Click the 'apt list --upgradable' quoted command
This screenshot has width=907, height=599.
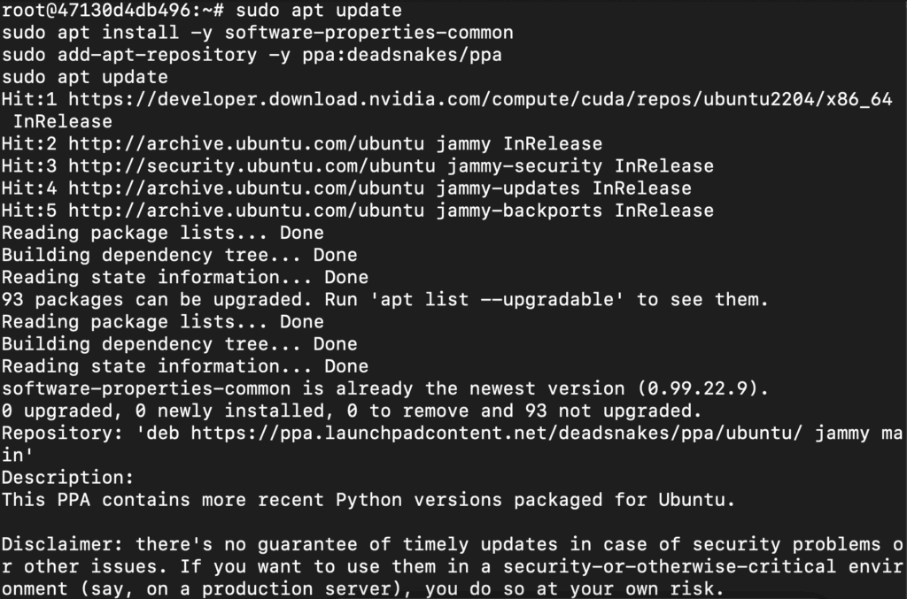point(497,300)
